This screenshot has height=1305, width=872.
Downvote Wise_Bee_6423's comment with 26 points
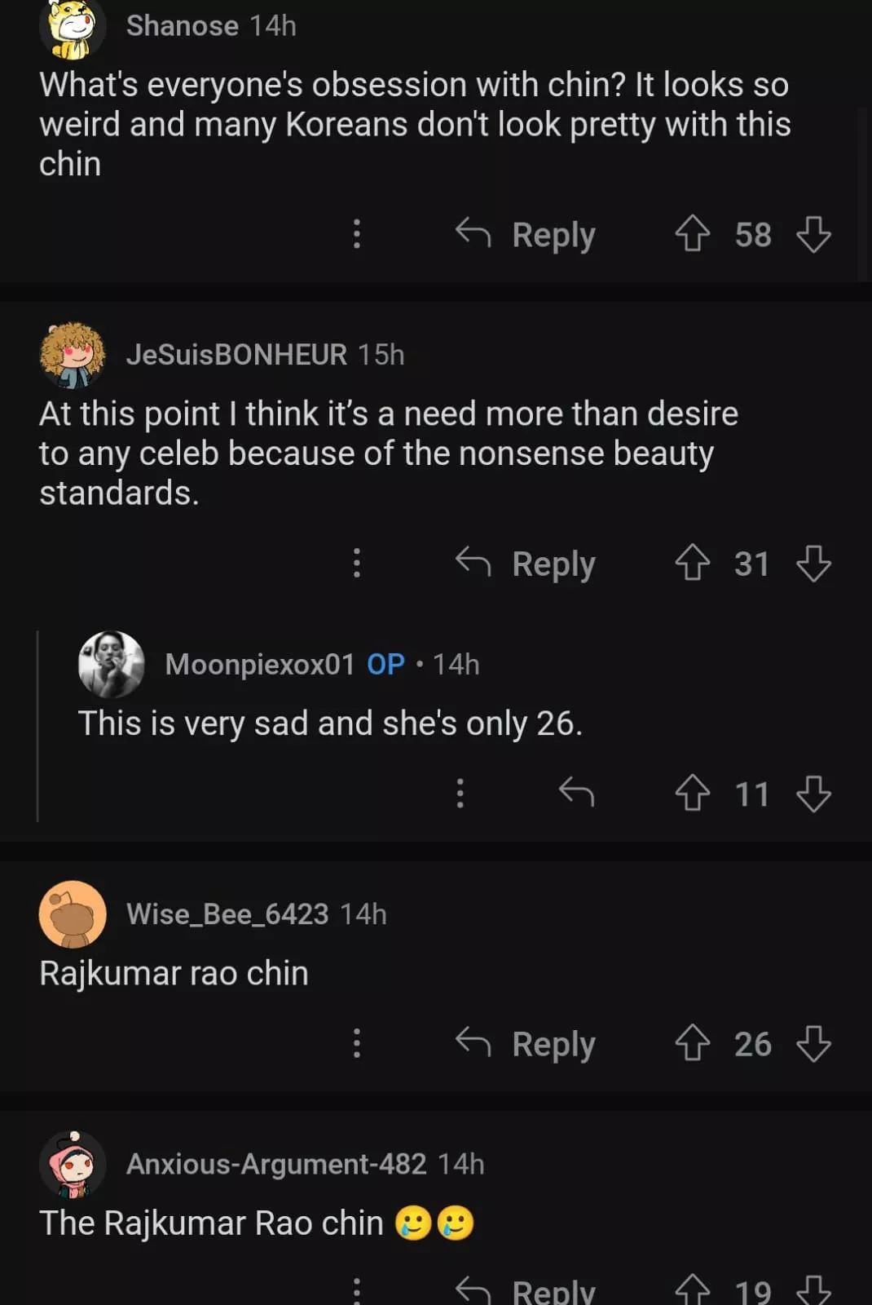(x=813, y=1043)
